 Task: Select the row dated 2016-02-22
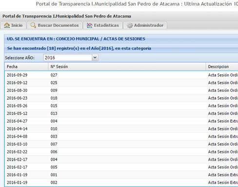121,152
